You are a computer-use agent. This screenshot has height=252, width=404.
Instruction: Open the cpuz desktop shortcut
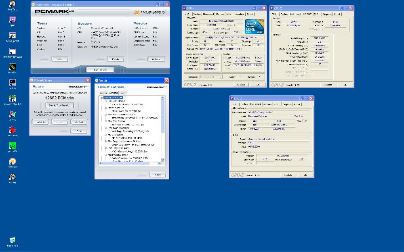(13, 20)
